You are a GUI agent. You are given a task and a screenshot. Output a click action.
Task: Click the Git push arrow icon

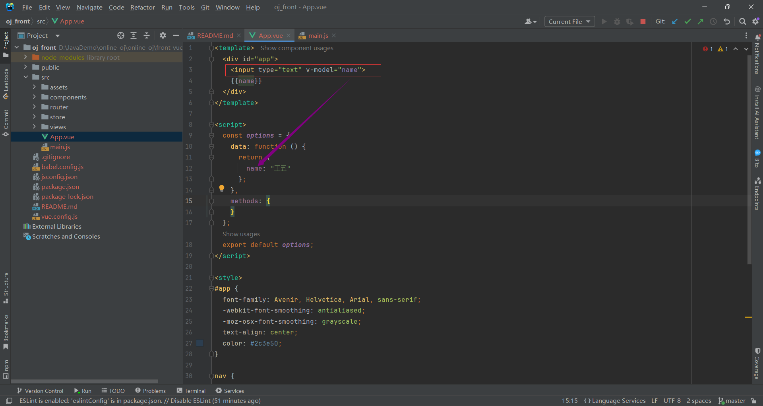tap(700, 21)
